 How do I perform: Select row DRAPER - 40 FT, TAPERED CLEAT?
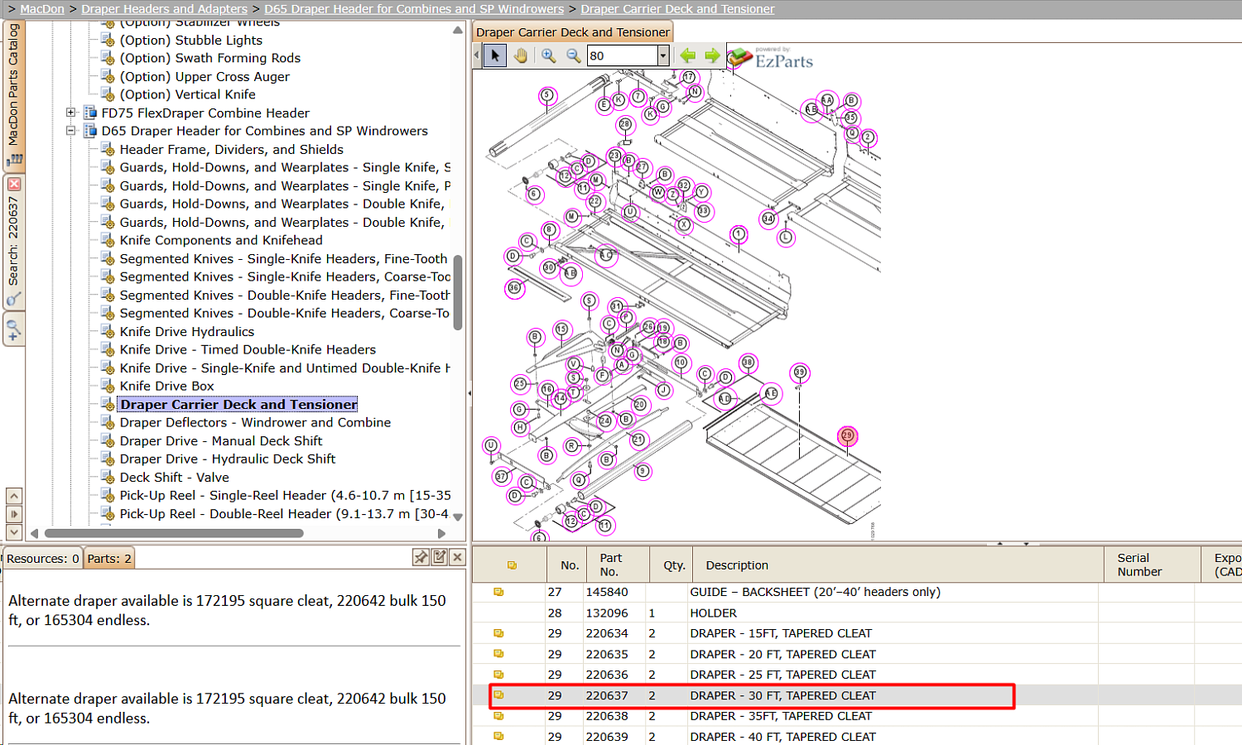click(x=857, y=736)
